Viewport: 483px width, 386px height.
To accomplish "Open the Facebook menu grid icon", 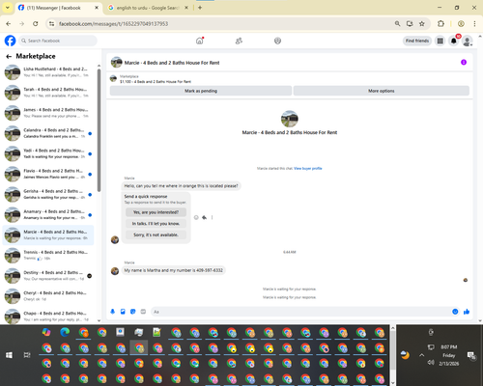I will tap(440, 41).
